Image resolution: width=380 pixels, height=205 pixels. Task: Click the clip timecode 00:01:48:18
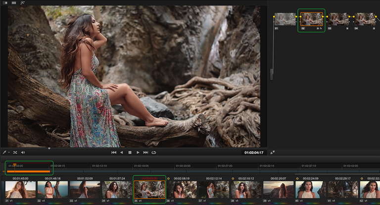click(x=52, y=179)
